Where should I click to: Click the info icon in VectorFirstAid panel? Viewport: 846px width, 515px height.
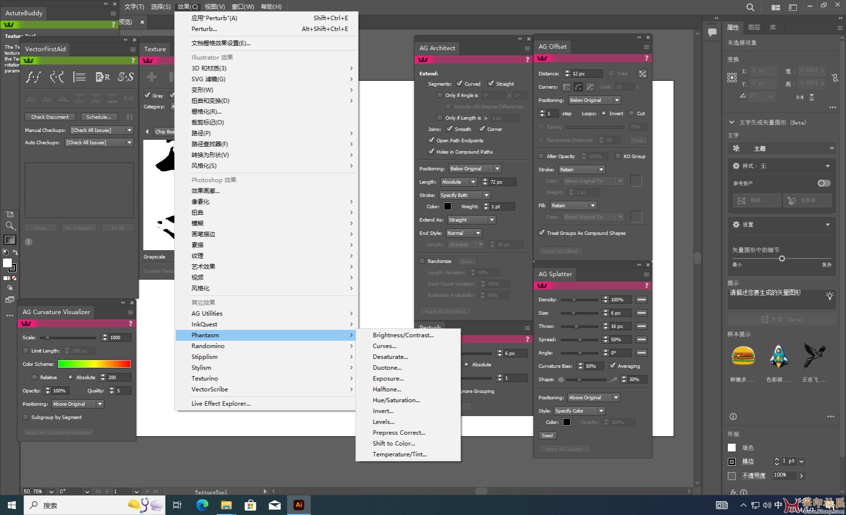point(29,242)
